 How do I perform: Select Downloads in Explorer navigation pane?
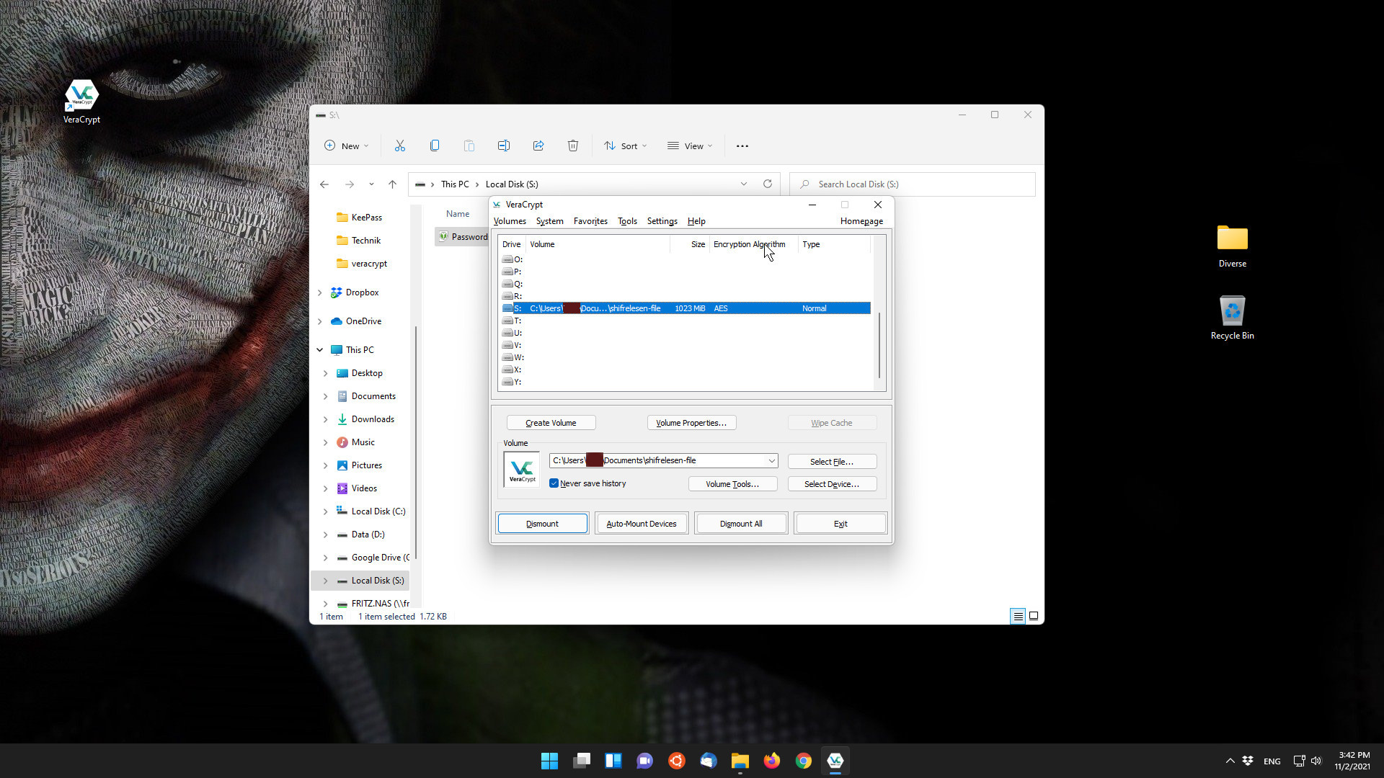(x=373, y=419)
